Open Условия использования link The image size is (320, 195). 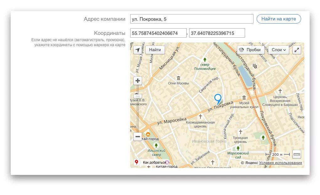click(x=280, y=163)
